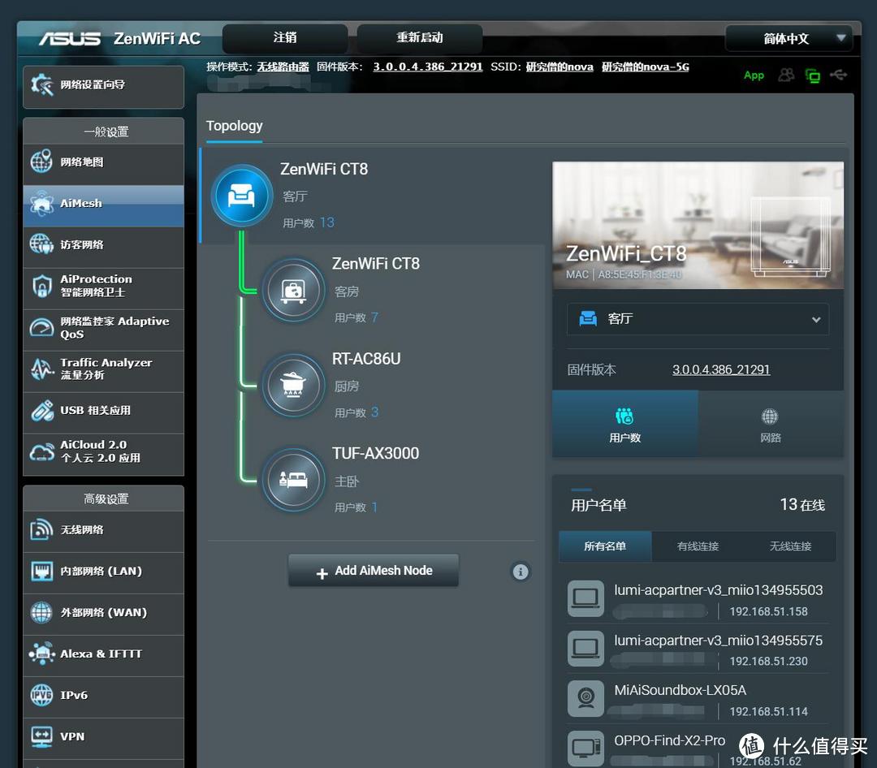Select the 无线连接 wireless tab
This screenshot has height=768, width=877.
click(x=790, y=546)
